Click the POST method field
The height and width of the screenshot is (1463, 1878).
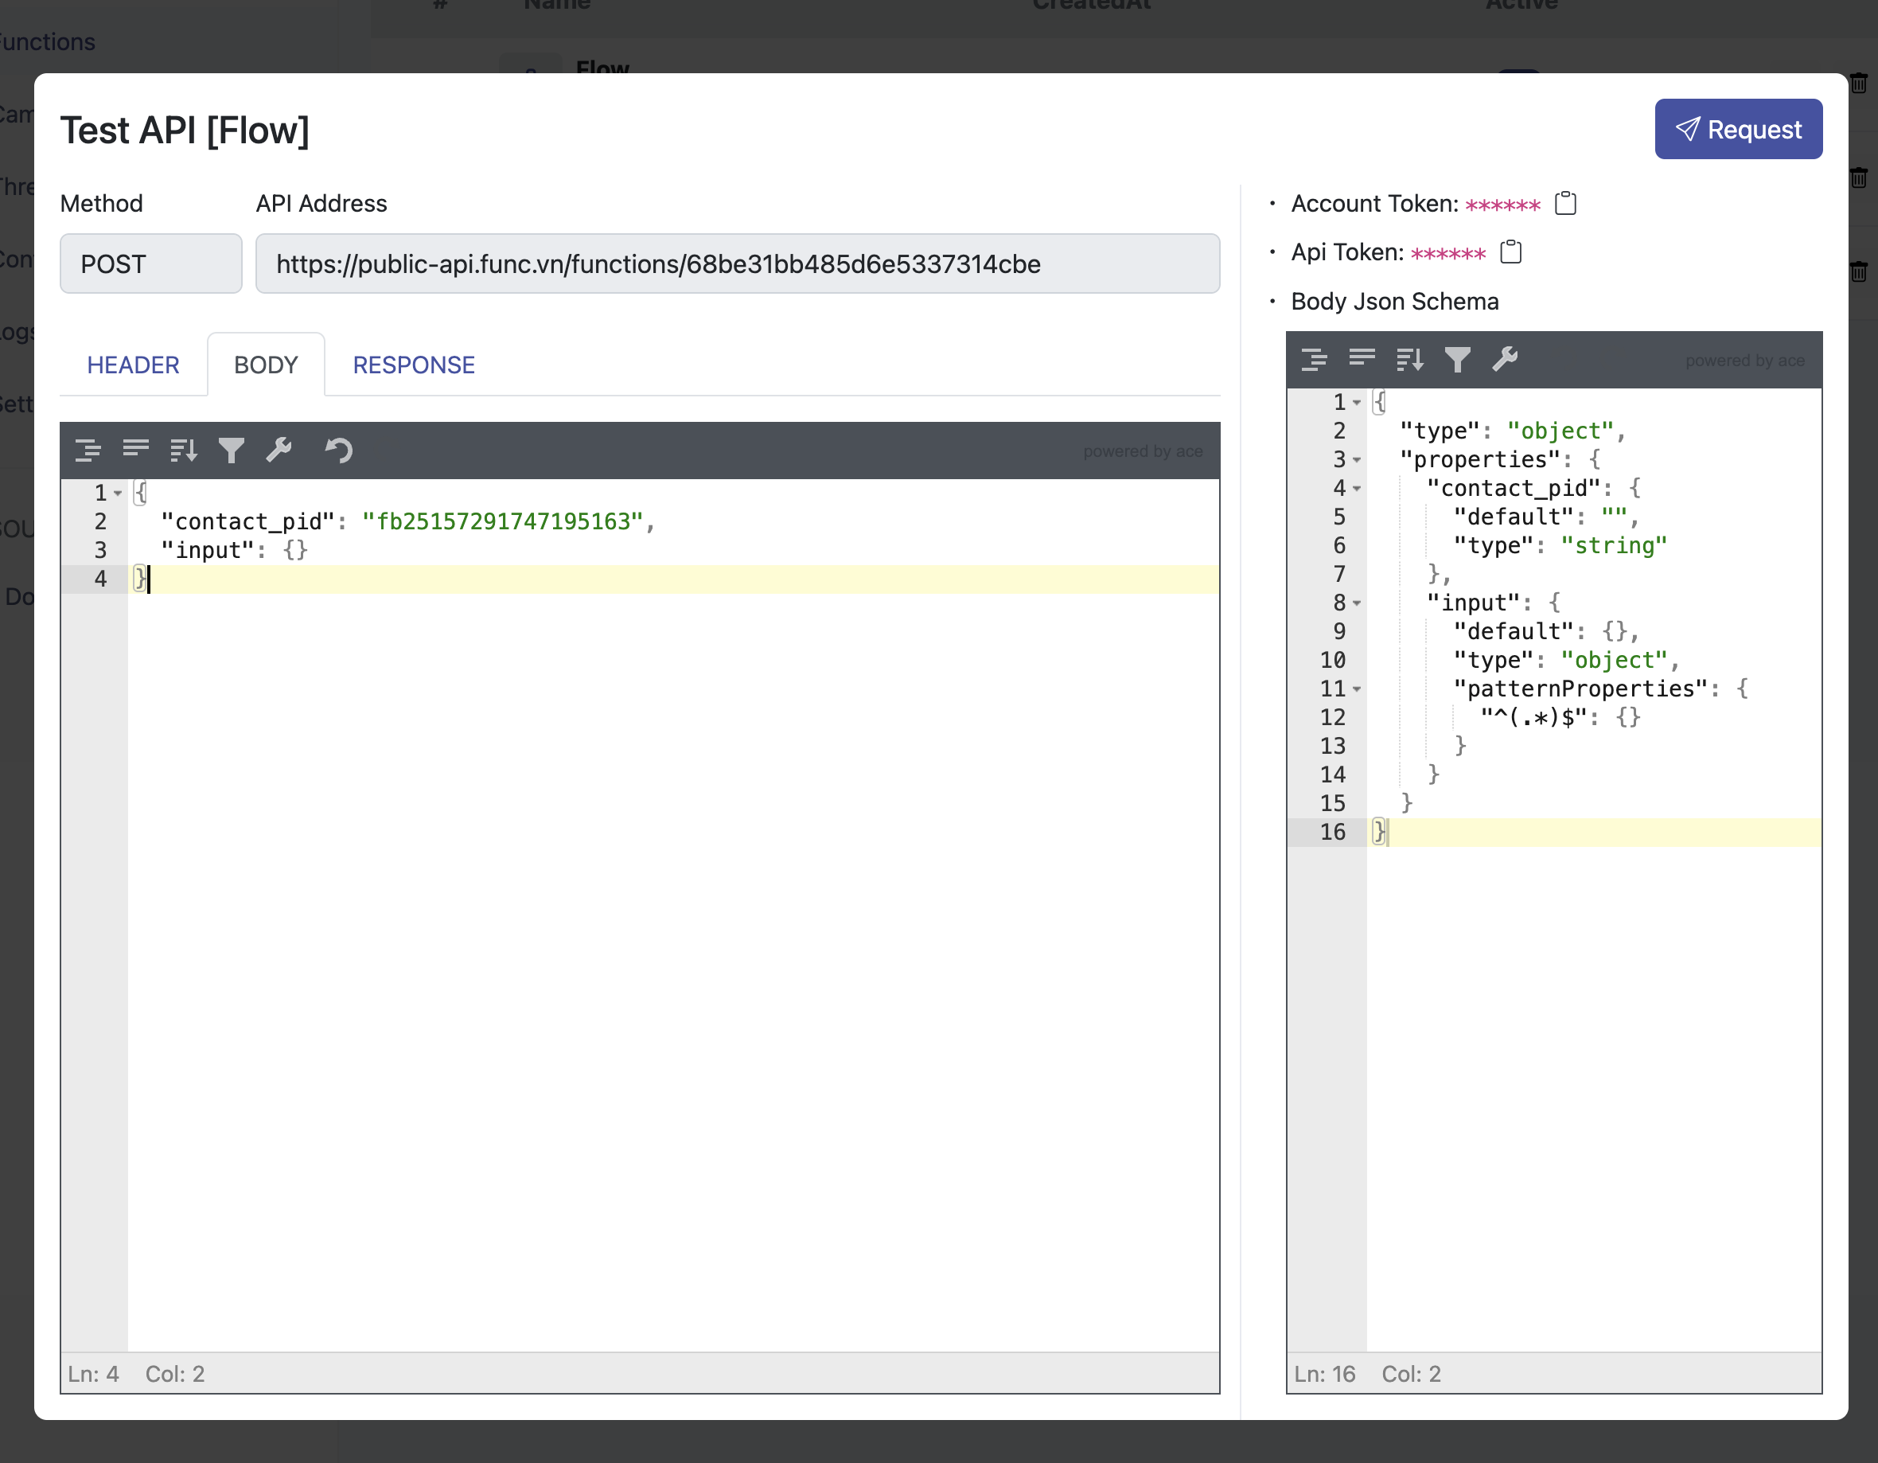click(x=150, y=264)
